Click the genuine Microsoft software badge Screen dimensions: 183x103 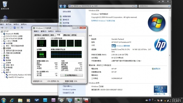point(160,89)
